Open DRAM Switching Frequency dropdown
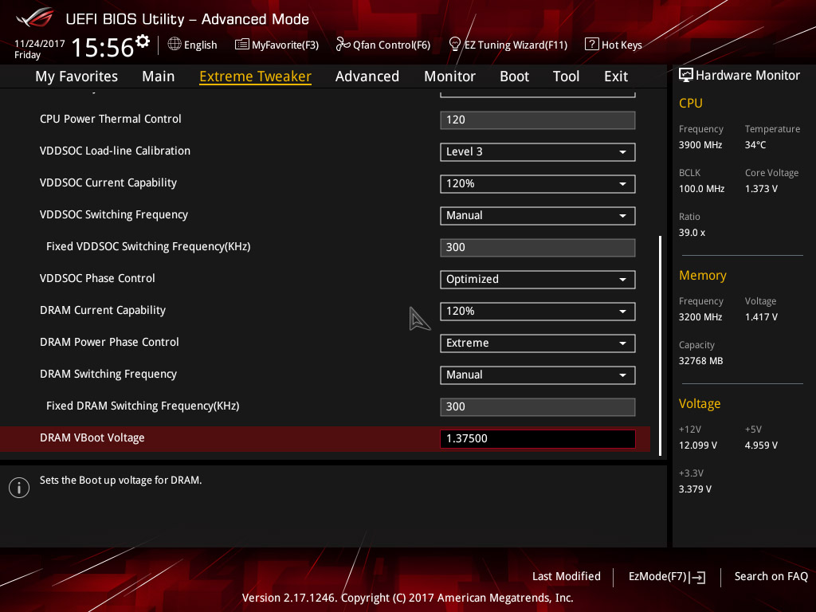 [x=538, y=375]
